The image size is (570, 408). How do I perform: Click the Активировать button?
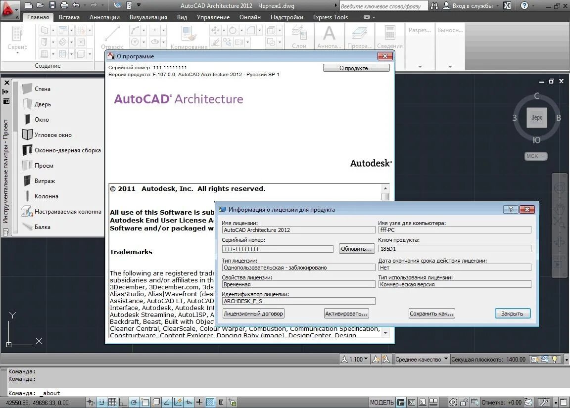click(346, 313)
